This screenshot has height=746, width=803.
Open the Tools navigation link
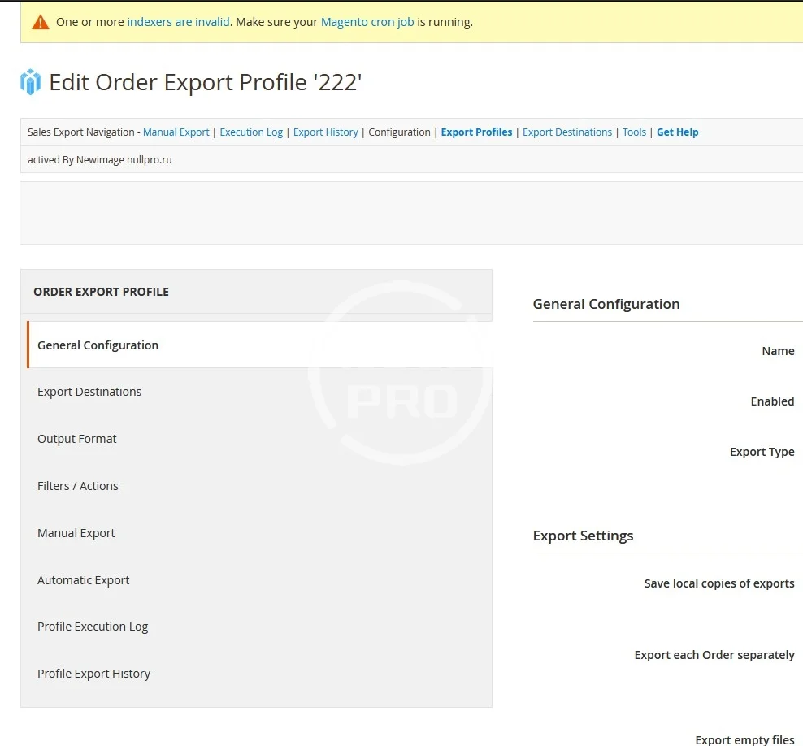pyautogui.click(x=634, y=132)
